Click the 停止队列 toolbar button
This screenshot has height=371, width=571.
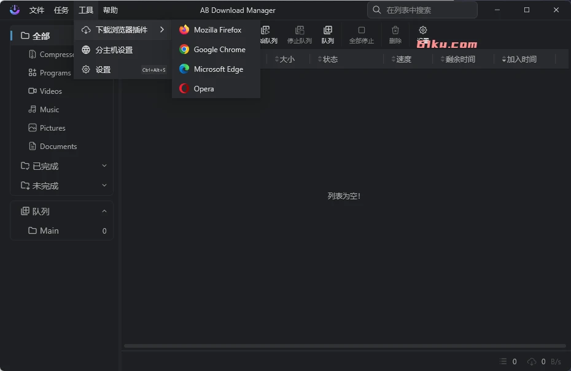(300, 35)
